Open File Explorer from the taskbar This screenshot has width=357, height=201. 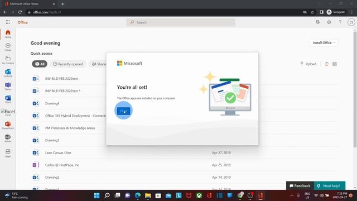[x=148, y=195]
